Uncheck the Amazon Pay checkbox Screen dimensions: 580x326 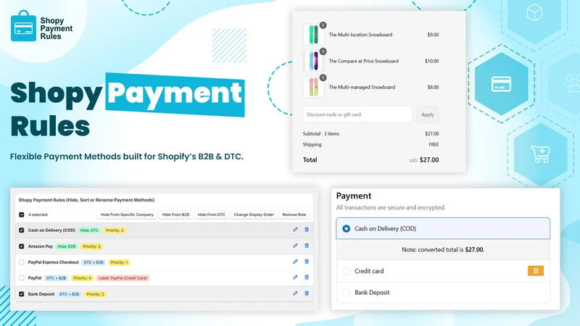tap(22, 246)
